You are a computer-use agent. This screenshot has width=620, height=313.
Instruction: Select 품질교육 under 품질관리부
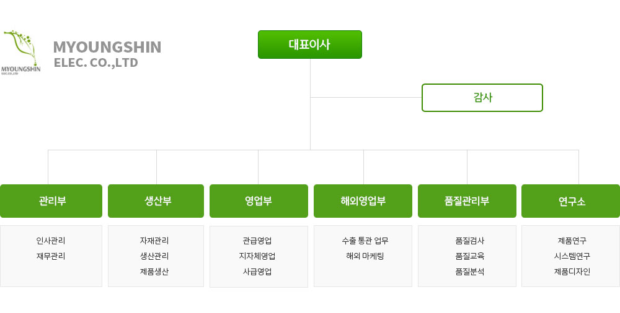coord(470,256)
